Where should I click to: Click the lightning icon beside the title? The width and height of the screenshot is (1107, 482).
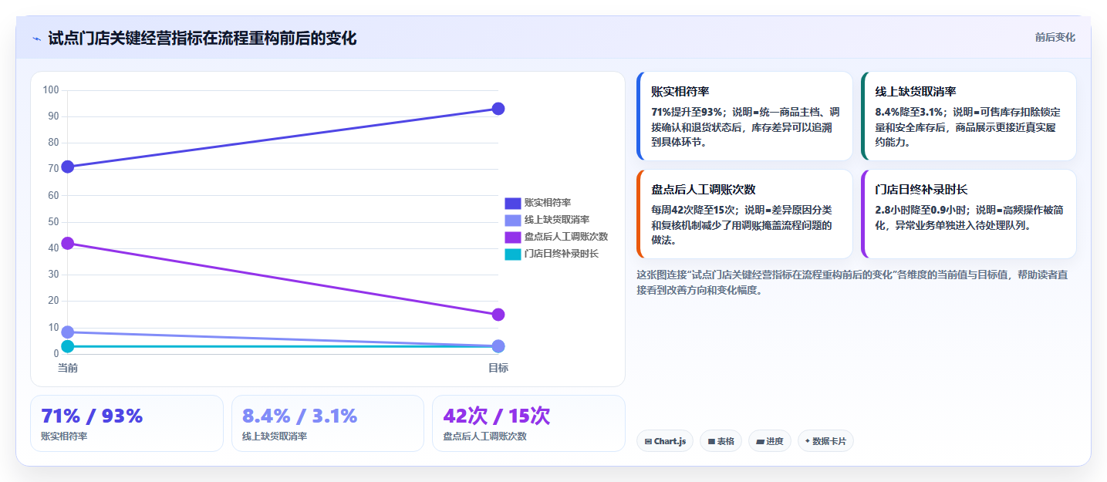(x=36, y=39)
